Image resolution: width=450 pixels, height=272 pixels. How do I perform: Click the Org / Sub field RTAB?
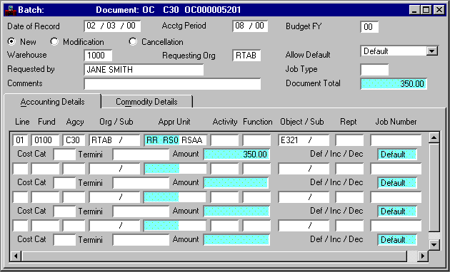[x=114, y=140]
